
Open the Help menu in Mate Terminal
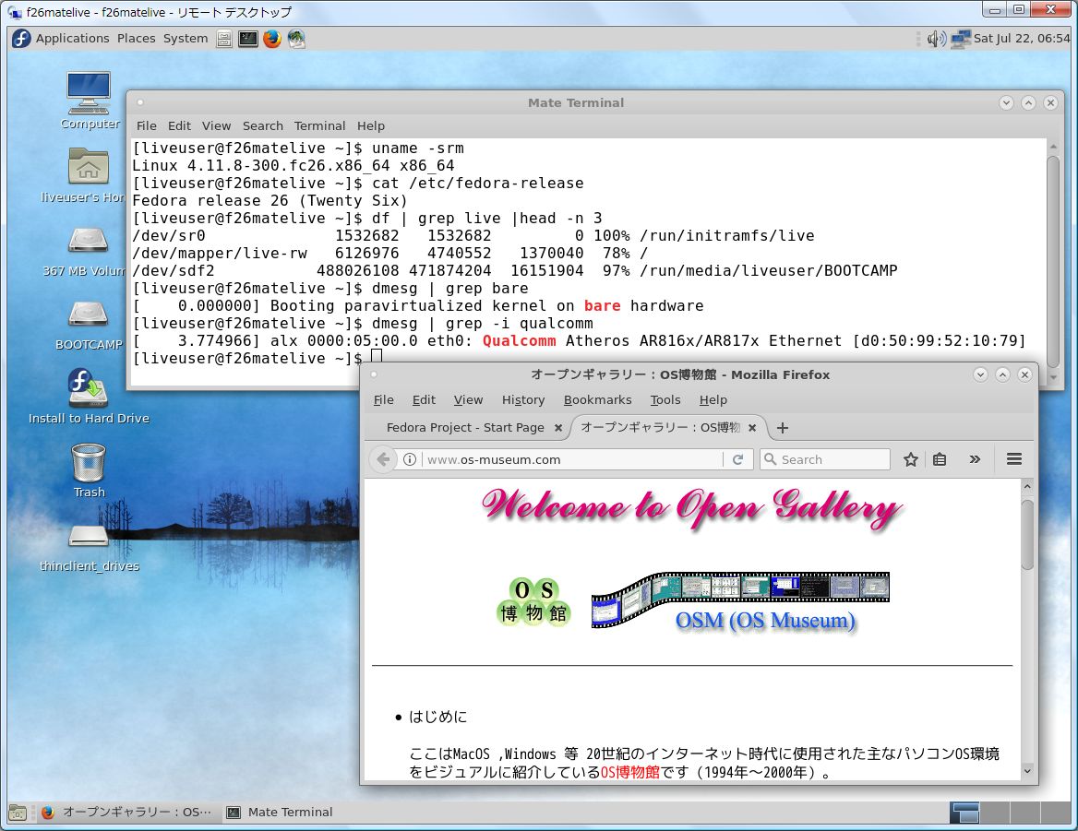coord(371,125)
